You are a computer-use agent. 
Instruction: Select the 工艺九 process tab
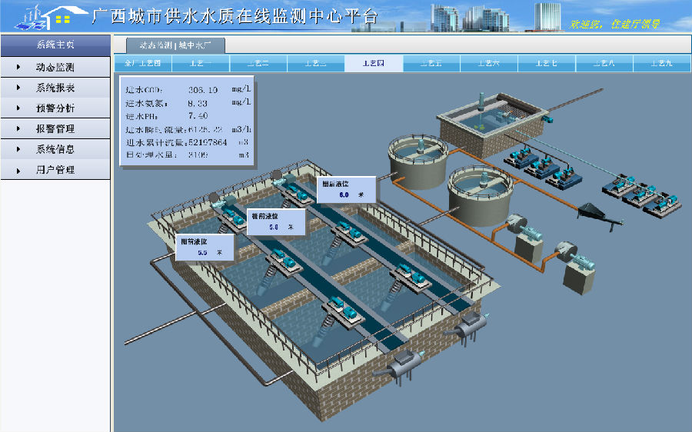pos(661,63)
